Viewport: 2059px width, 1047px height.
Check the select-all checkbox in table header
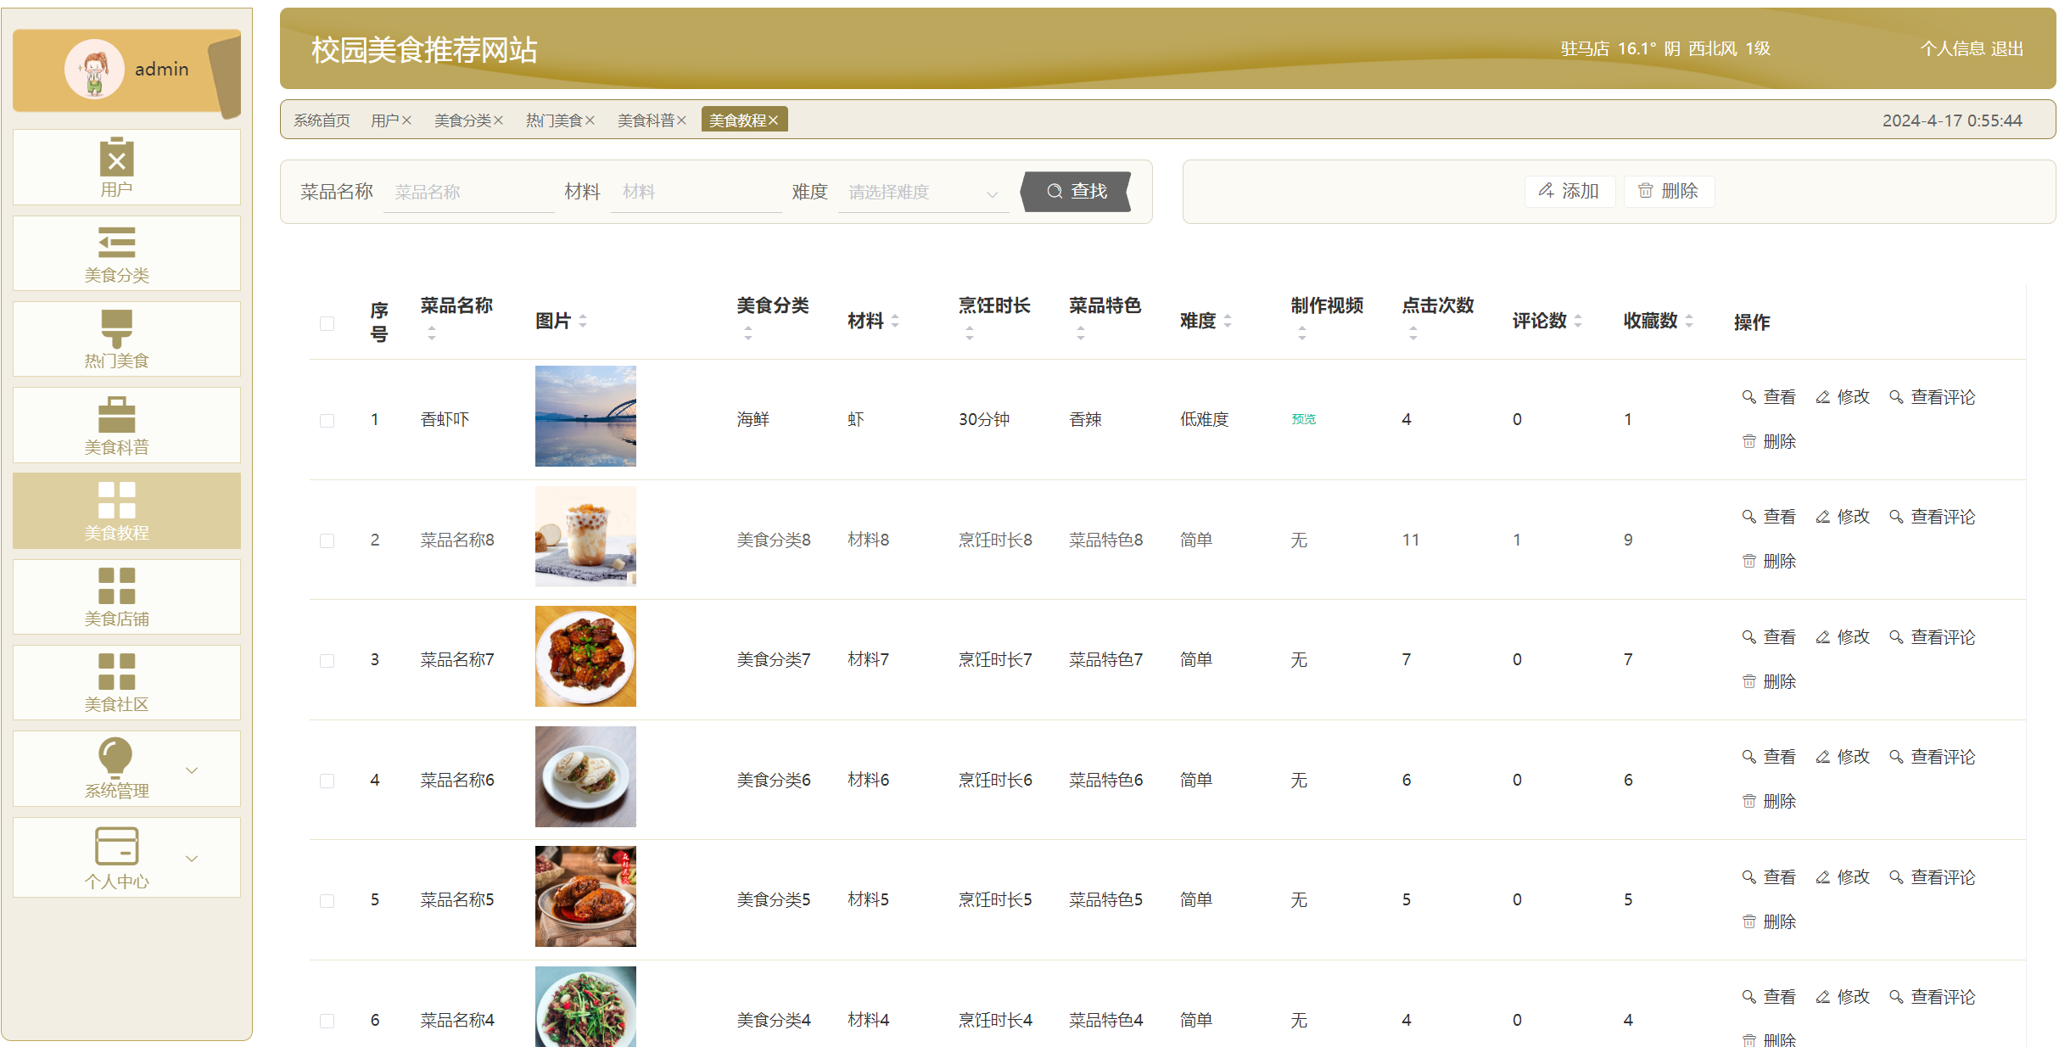327,323
